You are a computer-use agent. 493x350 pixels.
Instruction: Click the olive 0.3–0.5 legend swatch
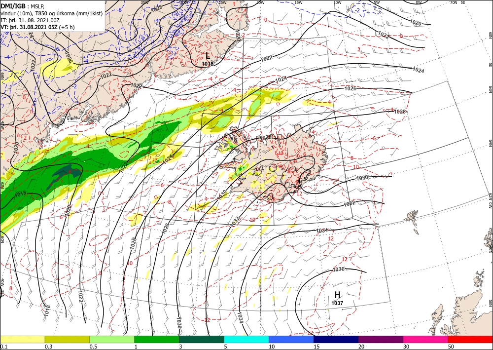tap(67, 339)
